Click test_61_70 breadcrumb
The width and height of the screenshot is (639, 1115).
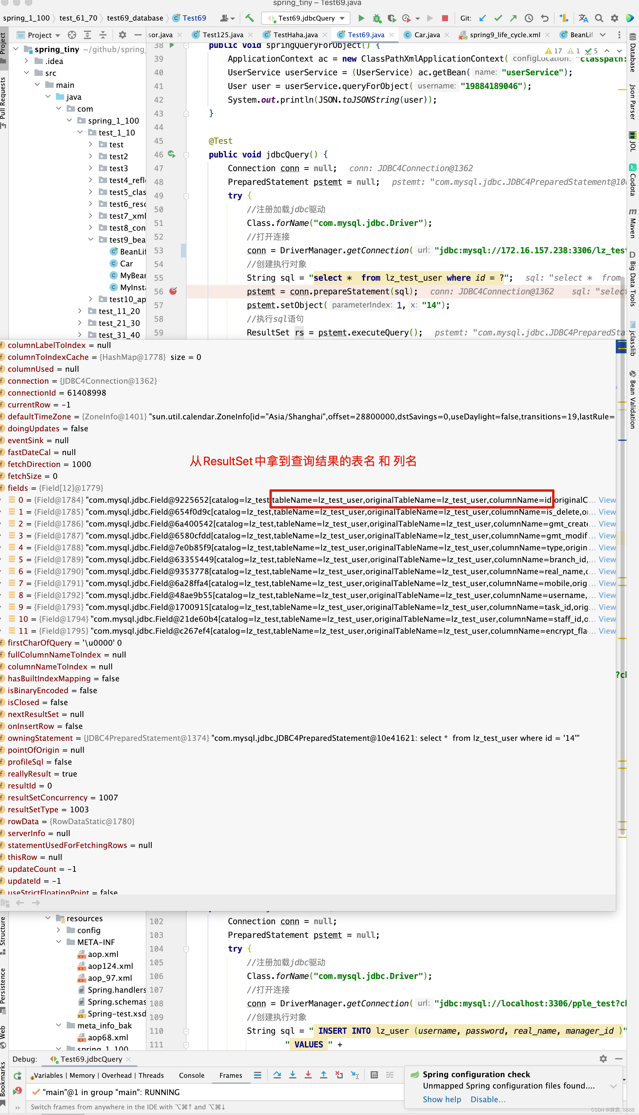[78, 18]
